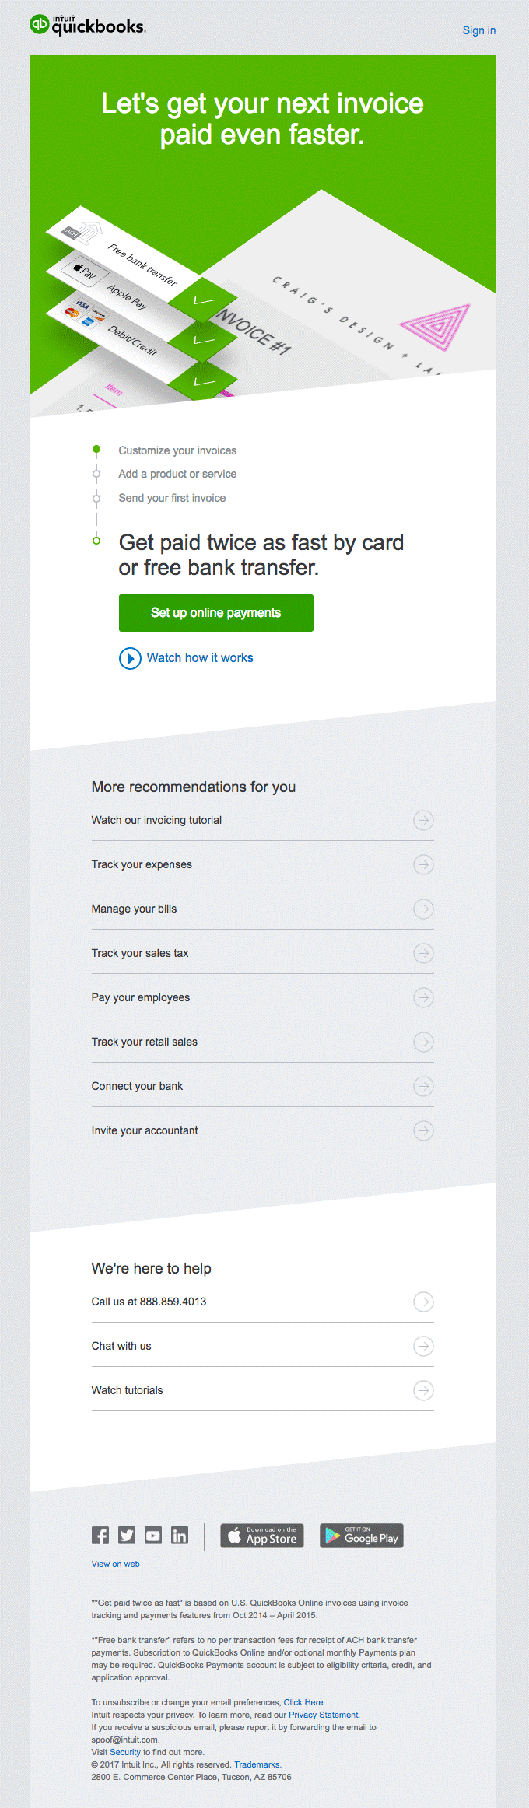Play the Watch how it works video icon

[x=130, y=659]
